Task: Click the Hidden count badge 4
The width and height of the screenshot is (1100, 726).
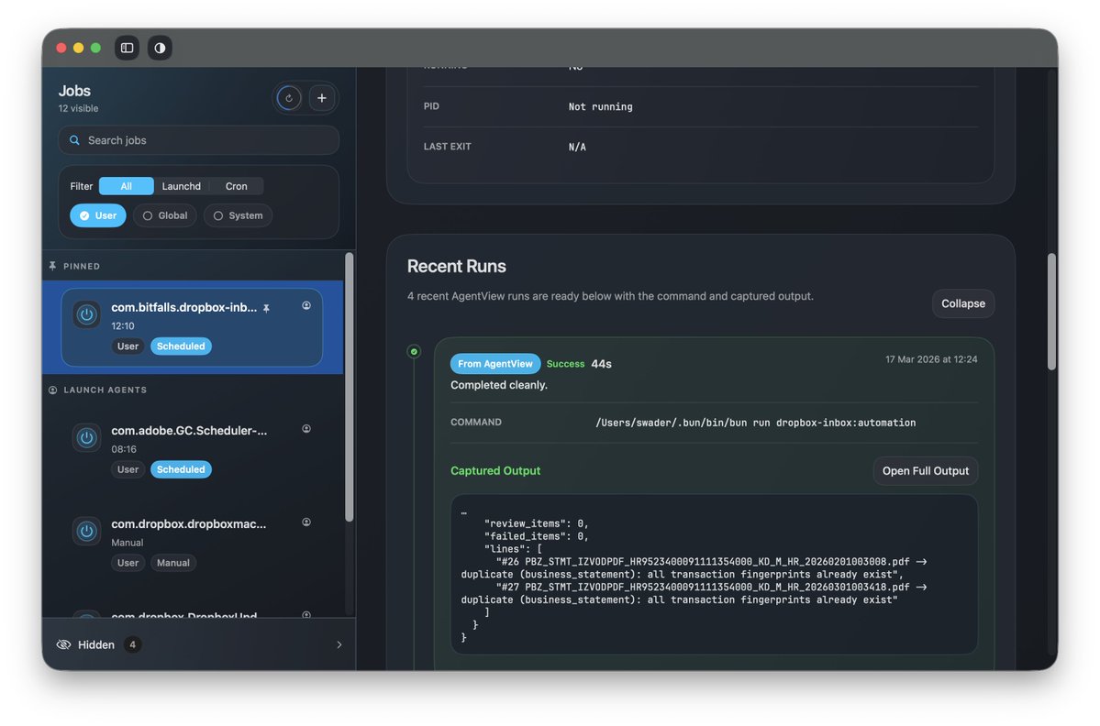Action: point(133,644)
